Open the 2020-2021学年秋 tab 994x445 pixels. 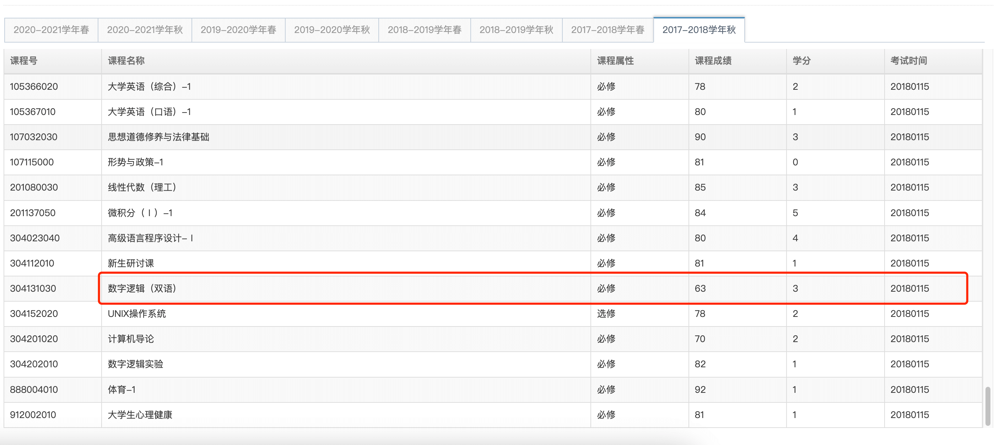(145, 30)
